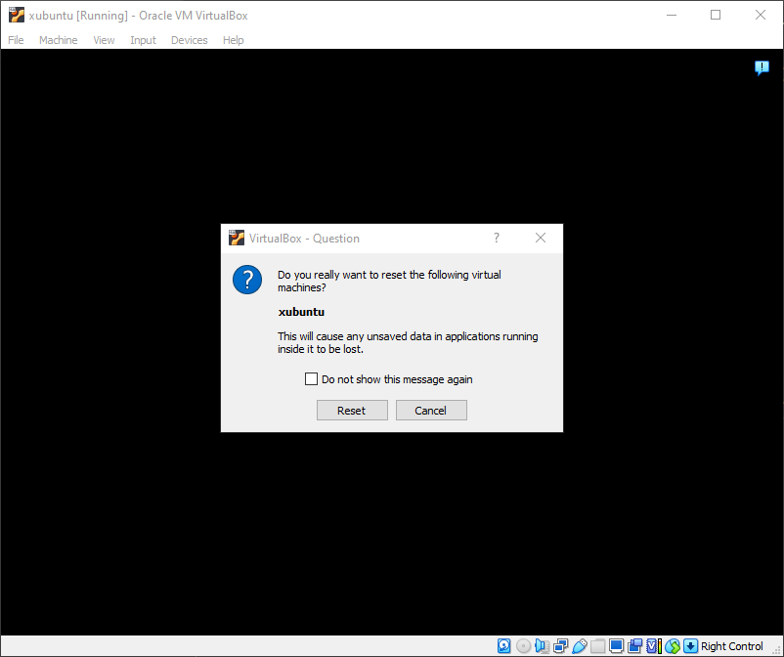Click the optical disc drive indicator
The width and height of the screenshot is (784, 657).
click(x=523, y=646)
